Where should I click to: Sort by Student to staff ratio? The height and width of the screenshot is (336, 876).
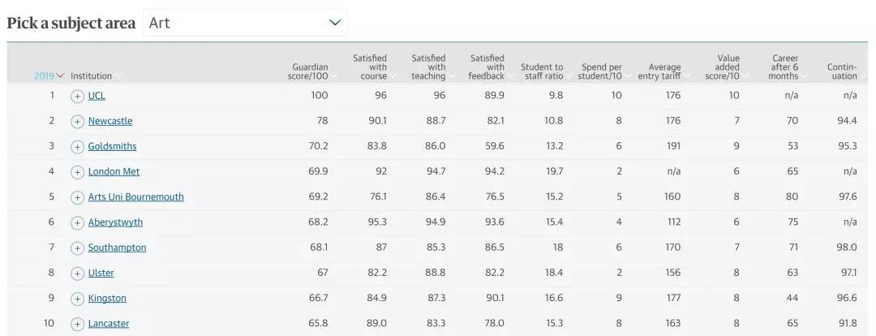click(541, 71)
